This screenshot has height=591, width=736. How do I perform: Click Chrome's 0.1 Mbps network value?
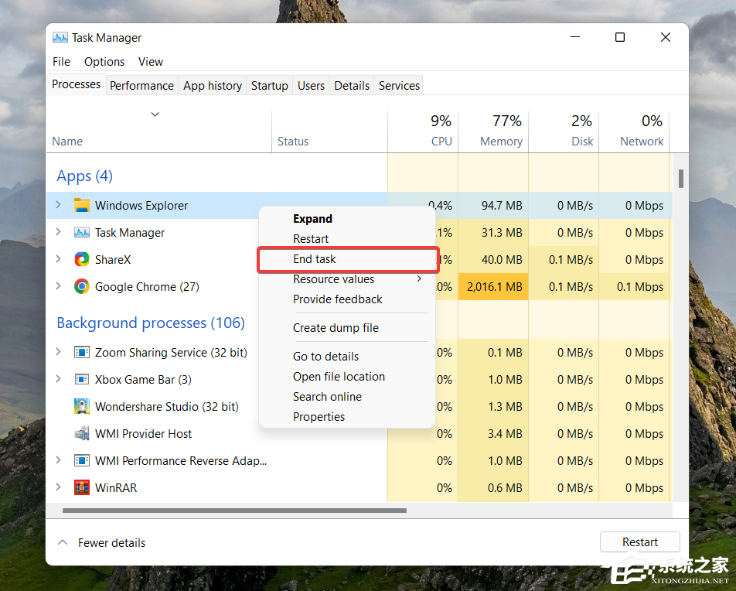click(x=640, y=287)
